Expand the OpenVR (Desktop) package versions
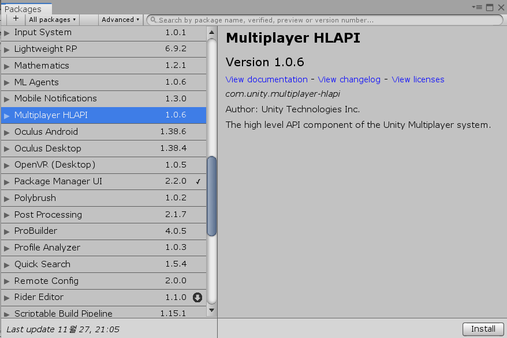Image resolution: width=507 pixels, height=338 pixels. click(x=6, y=165)
